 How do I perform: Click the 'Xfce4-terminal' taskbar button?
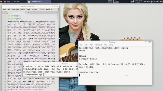pyautogui.click(x=39, y=2)
